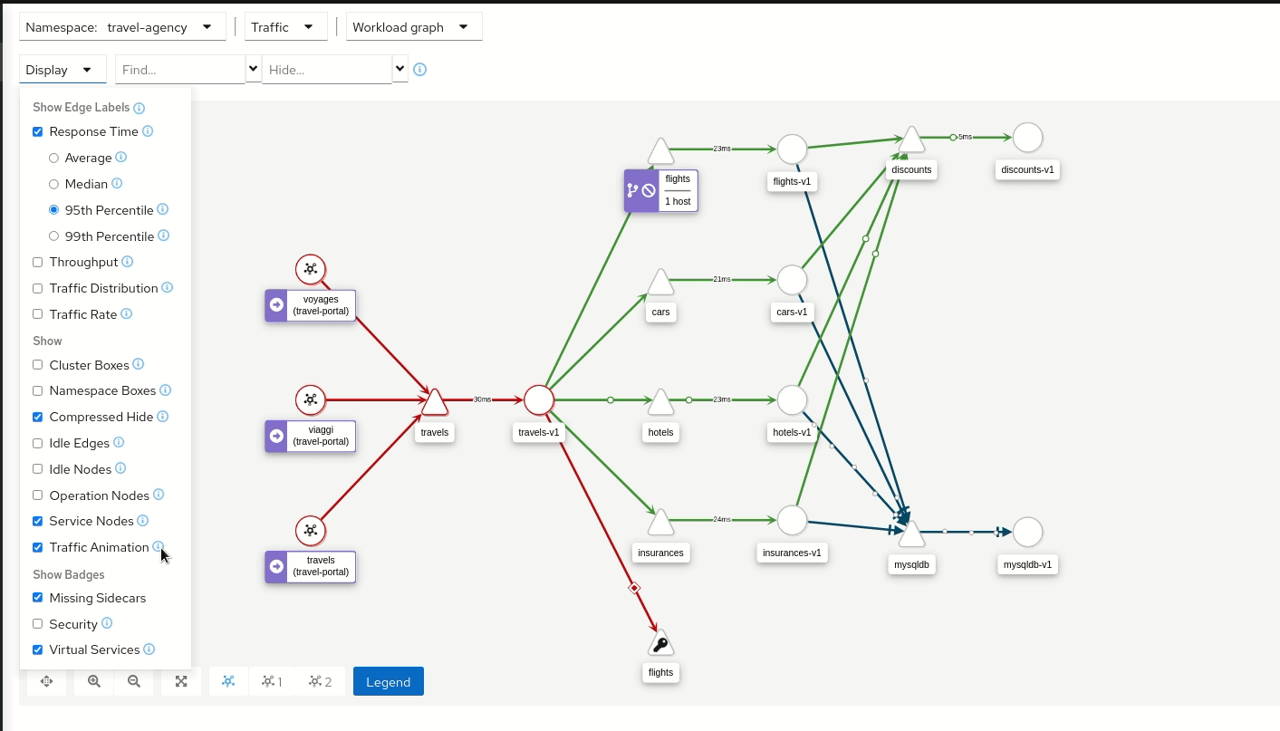The width and height of the screenshot is (1280, 731).
Task: Toggle the drag/pan mode icon
Action: pyautogui.click(x=47, y=681)
